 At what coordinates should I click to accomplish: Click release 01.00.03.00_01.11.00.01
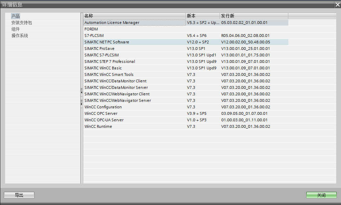254,120
